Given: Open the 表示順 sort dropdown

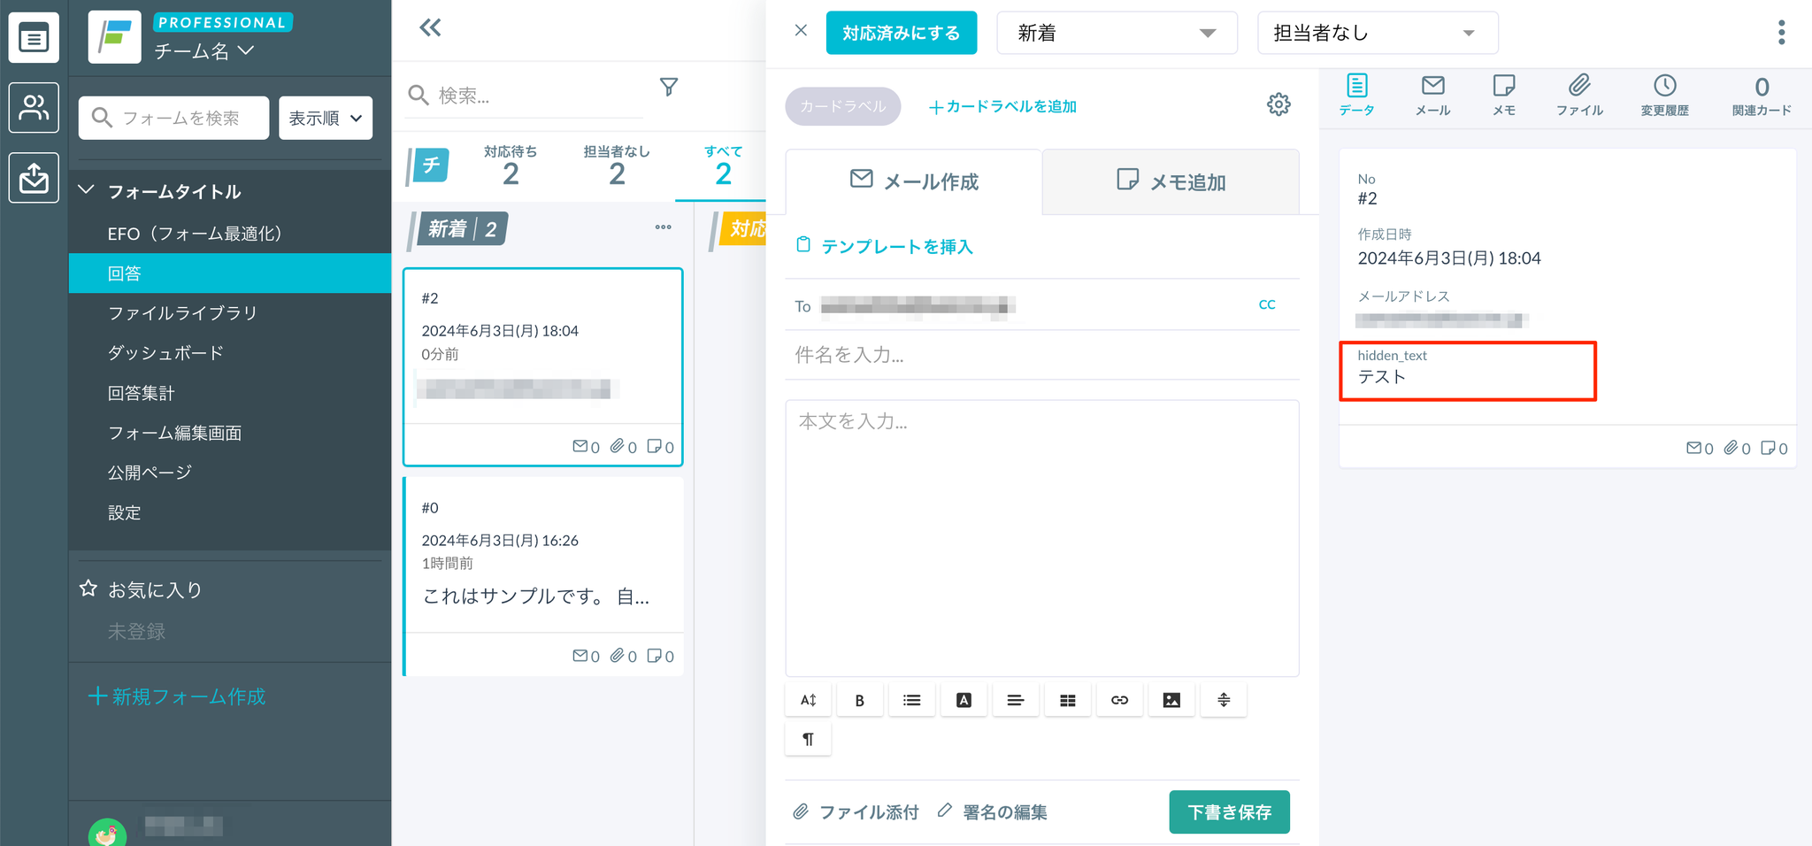Looking at the screenshot, I should (326, 118).
